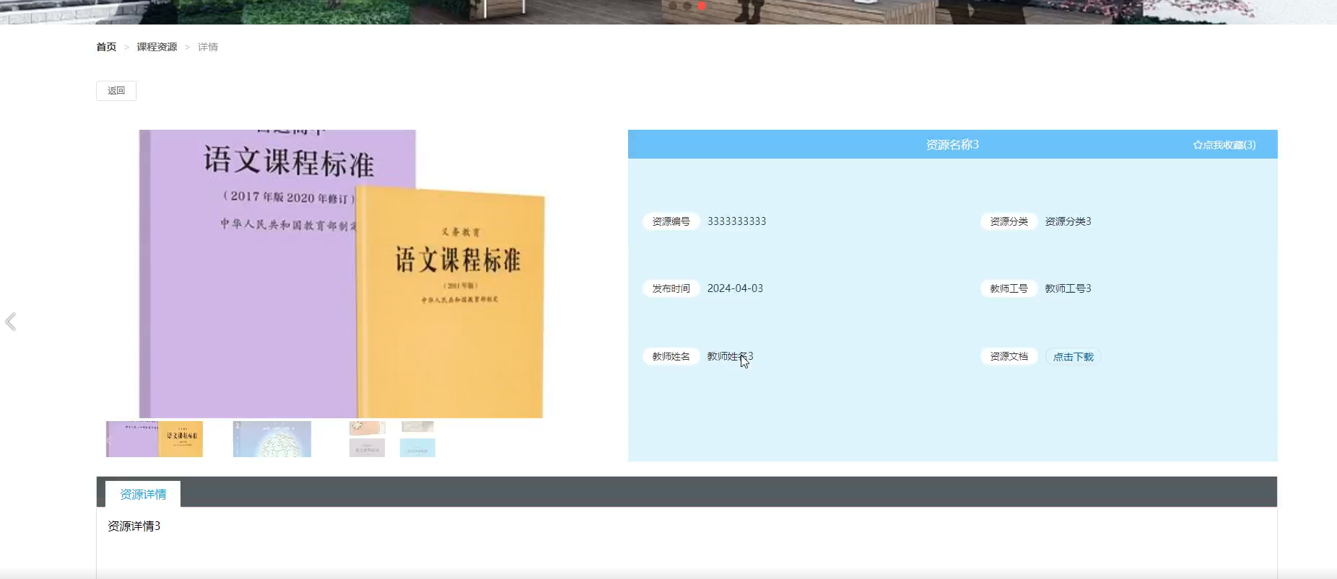Image resolution: width=1337 pixels, height=579 pixels.
Task: Select the red active banner carousel dot
Action: pyautogui.click(x=702, y=6)
